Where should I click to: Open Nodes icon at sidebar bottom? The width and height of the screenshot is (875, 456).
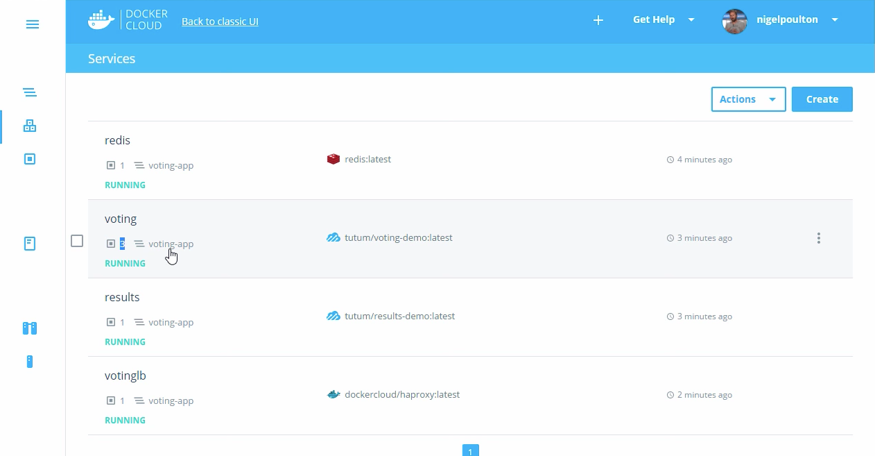29,362
